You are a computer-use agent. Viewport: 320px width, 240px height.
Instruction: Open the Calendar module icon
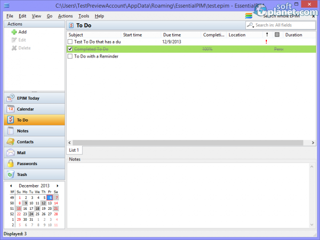(x=11, y=109)
